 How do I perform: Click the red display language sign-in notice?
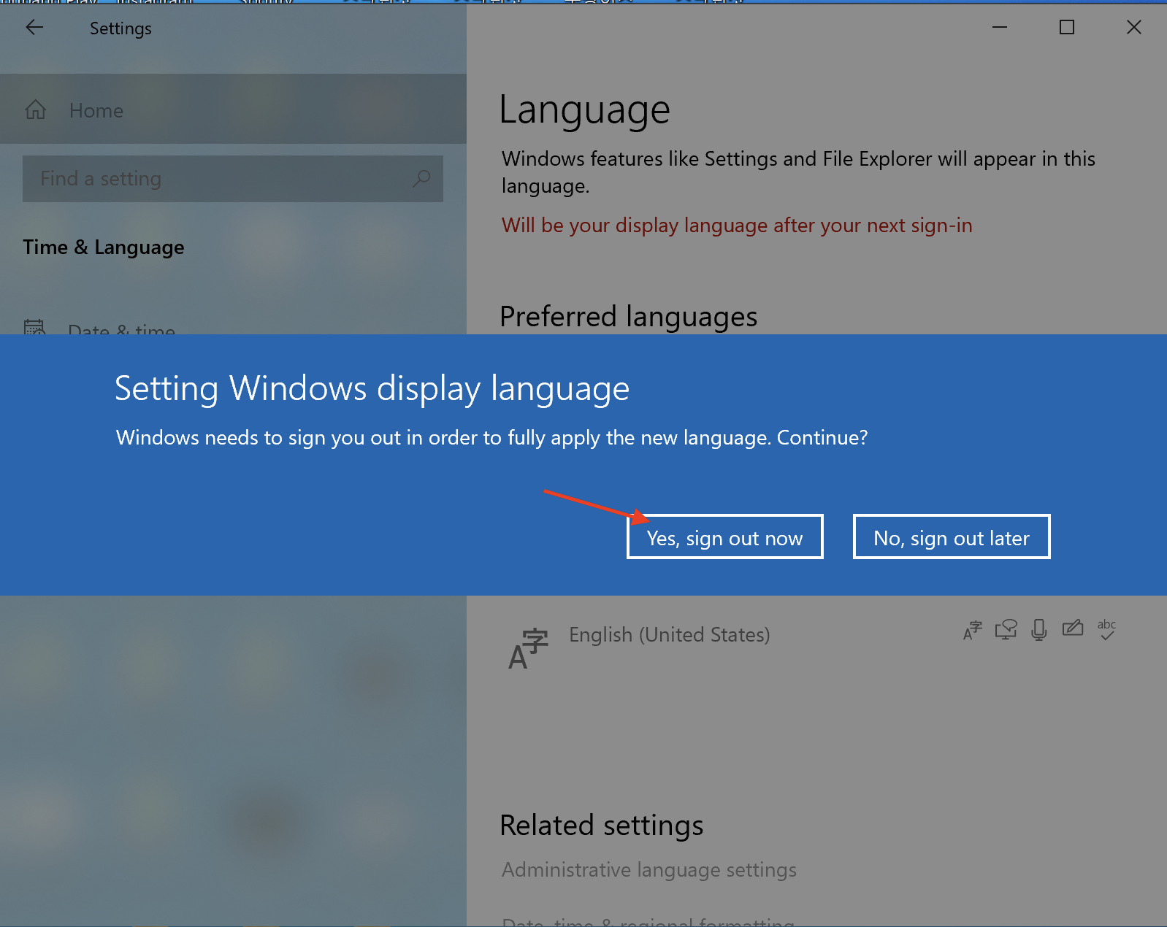coord(737,226)
